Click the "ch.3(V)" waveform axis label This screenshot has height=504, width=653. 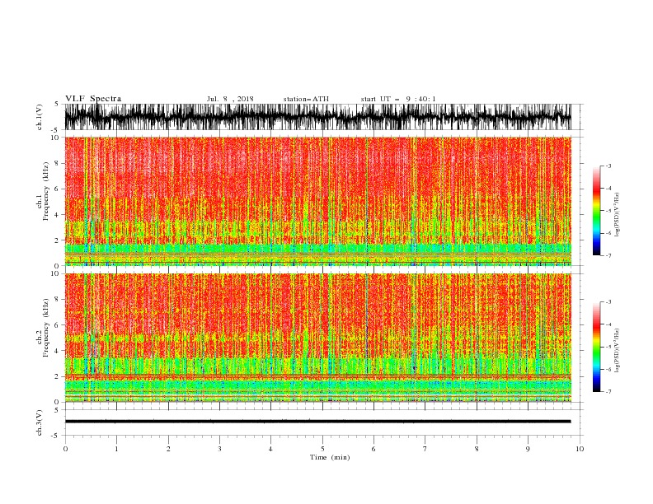point(40,422)
